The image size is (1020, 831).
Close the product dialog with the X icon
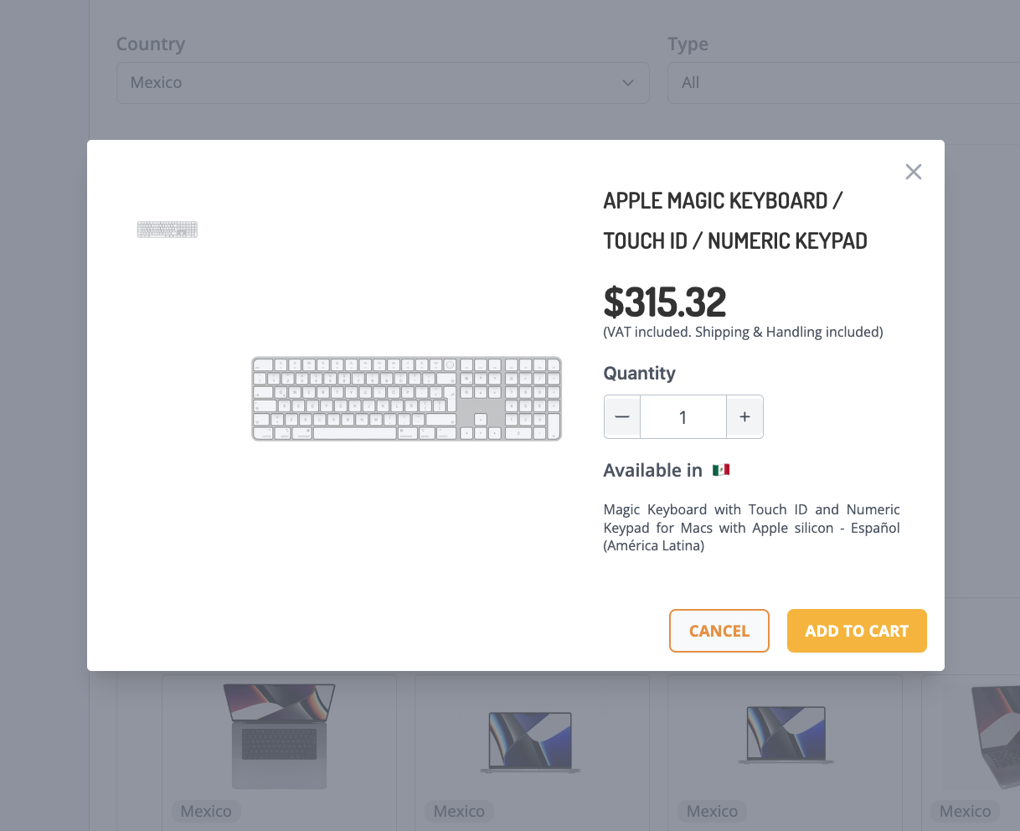coord(913,172)
